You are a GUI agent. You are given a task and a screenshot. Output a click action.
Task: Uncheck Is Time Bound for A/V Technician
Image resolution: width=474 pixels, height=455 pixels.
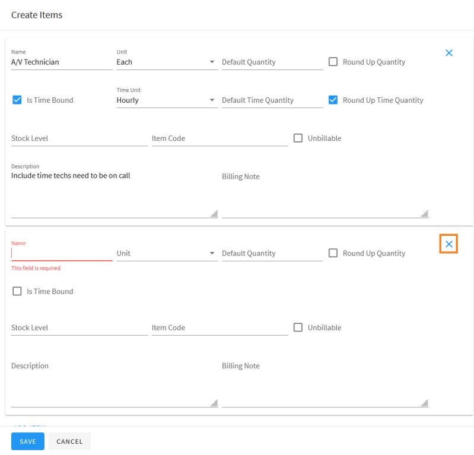[17, 100]
